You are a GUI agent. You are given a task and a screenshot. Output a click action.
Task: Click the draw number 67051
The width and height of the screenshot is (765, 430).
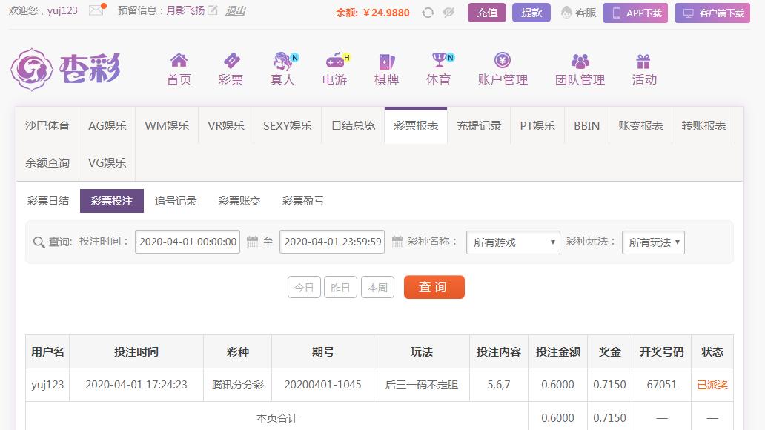[x=661, y=385]
